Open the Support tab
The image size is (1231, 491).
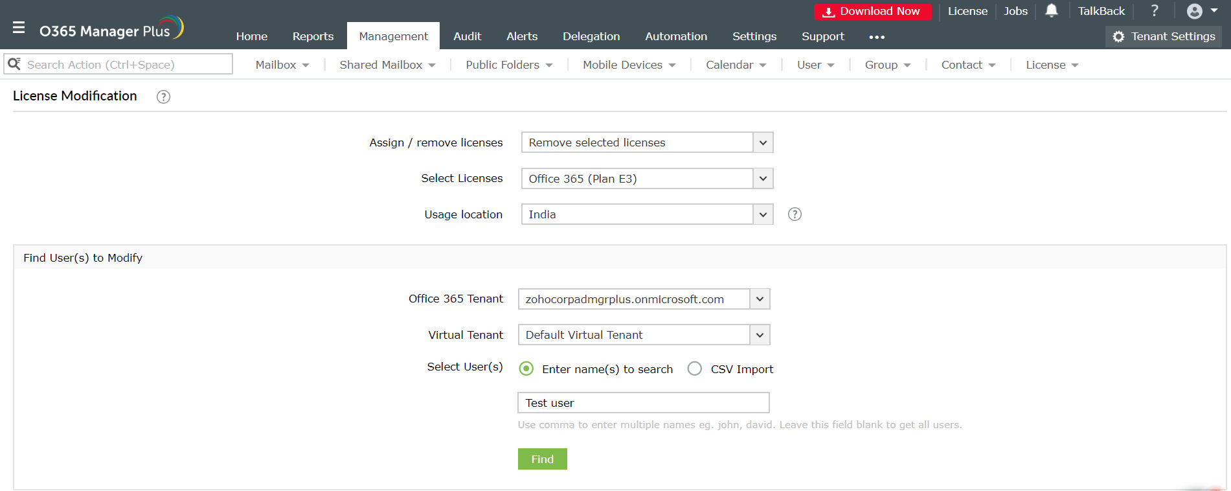click(823, 36)
